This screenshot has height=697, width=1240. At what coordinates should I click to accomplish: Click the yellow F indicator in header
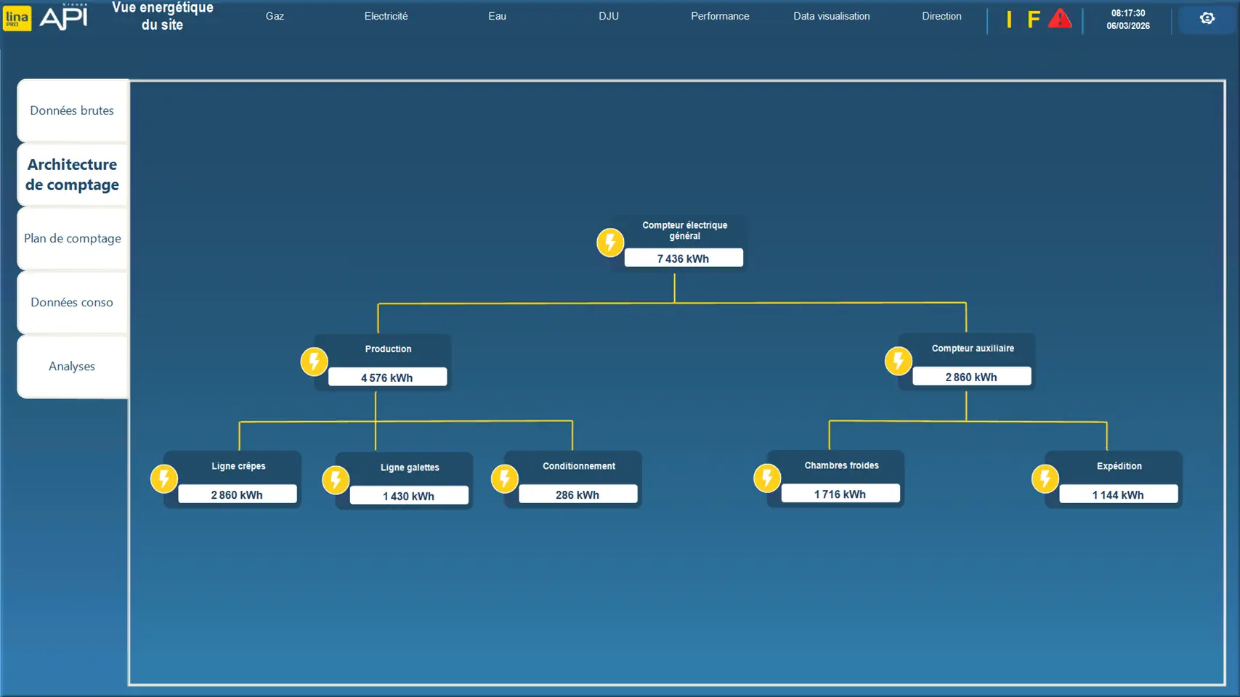point(1033,20)
